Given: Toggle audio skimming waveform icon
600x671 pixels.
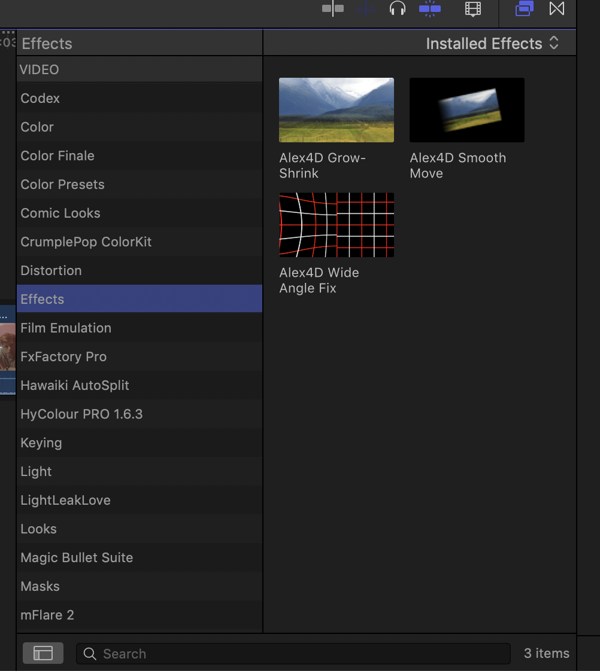Looking at the screenshot, I should click(366, 8).
